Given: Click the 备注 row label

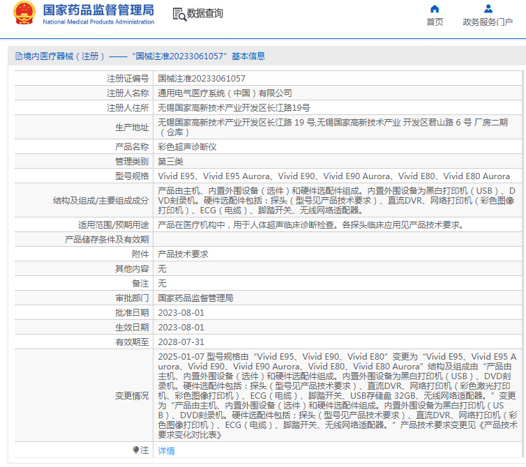Looking at the screenshot, I should point(140,284).
